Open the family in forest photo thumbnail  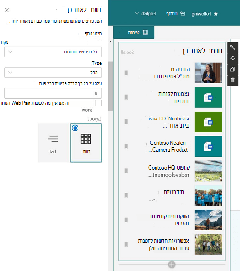click(208, 244)
